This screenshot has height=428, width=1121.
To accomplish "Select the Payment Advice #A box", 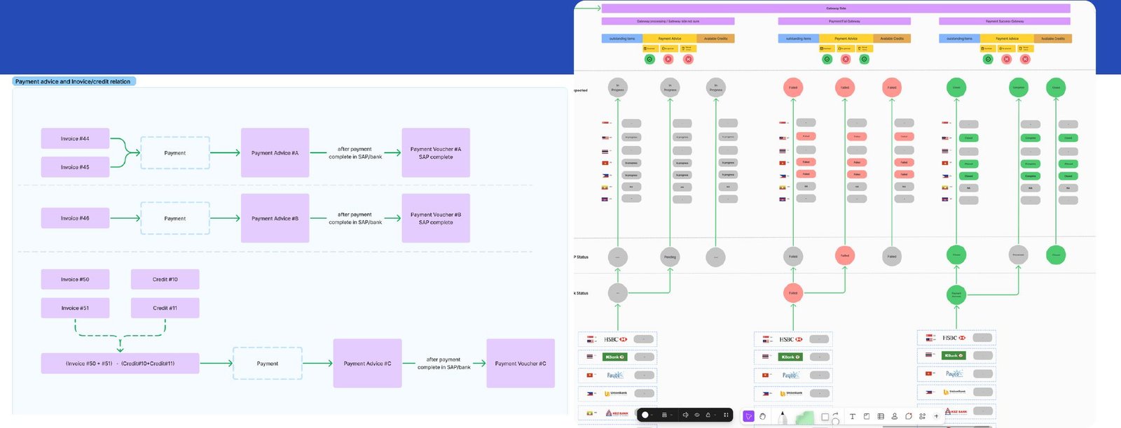I will click(275, 152).
